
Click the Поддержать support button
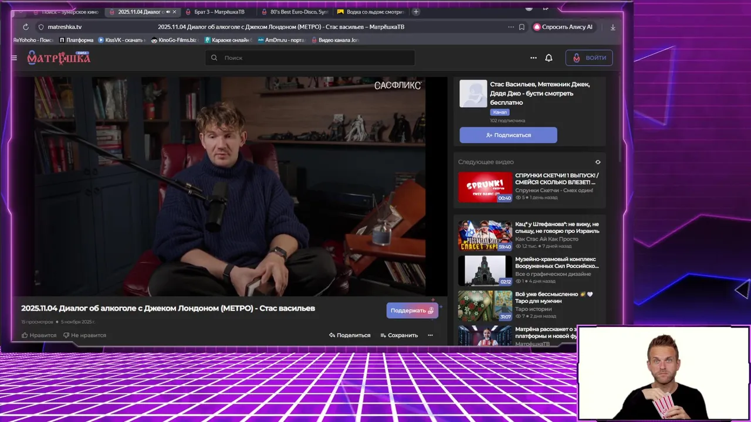pos(412,311)
